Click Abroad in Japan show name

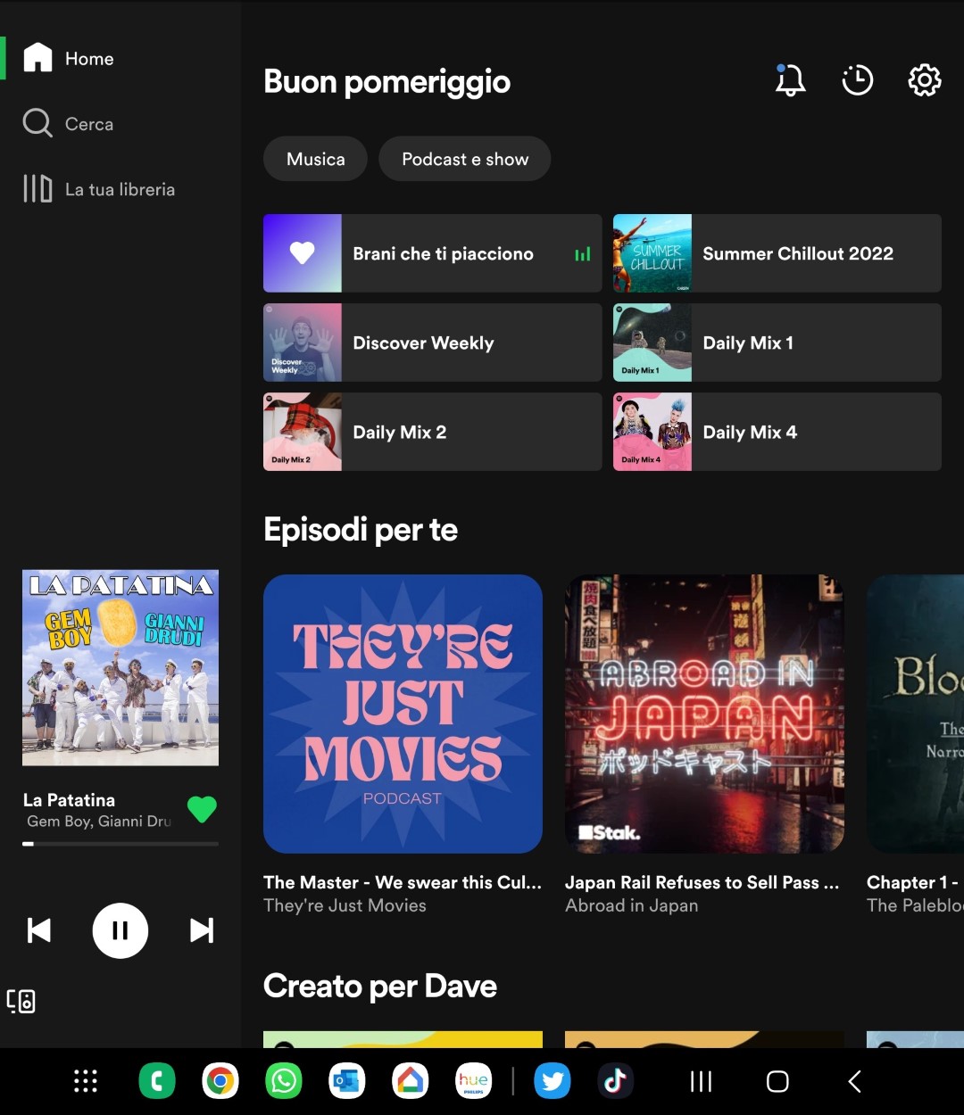click(632, 905)
